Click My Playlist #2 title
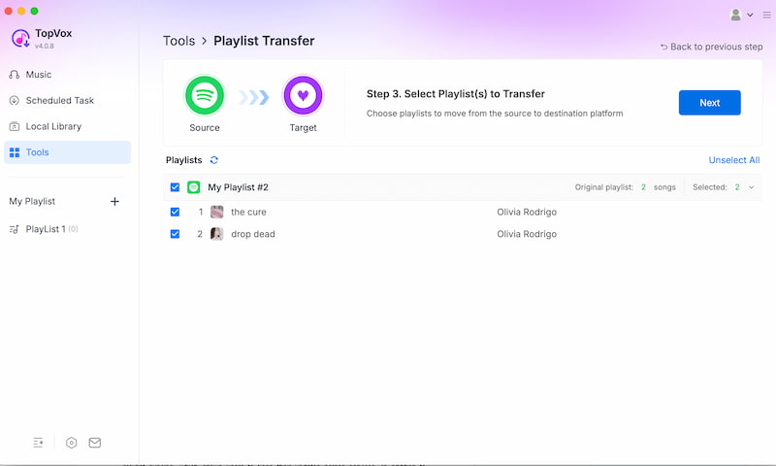The width and height of the screenshot is (776, 466). (238, 187)
